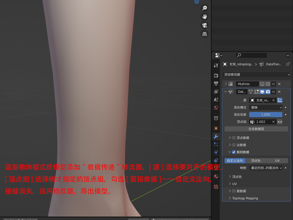
Task: Switch perspective/orthographic with the grid icon
Action: click(205, 34)
